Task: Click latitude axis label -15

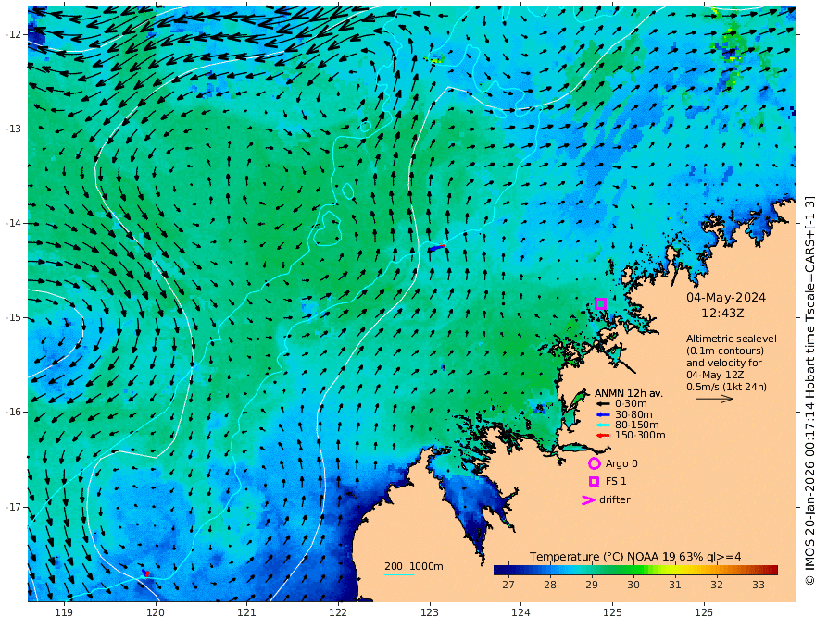Action: click(13, 317)
